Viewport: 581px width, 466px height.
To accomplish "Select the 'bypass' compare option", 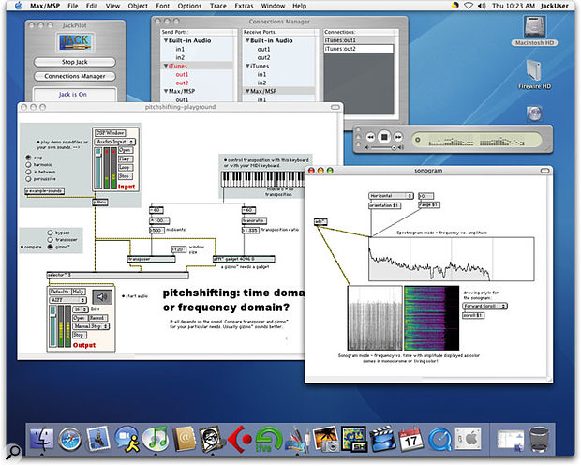I will 50,233.
